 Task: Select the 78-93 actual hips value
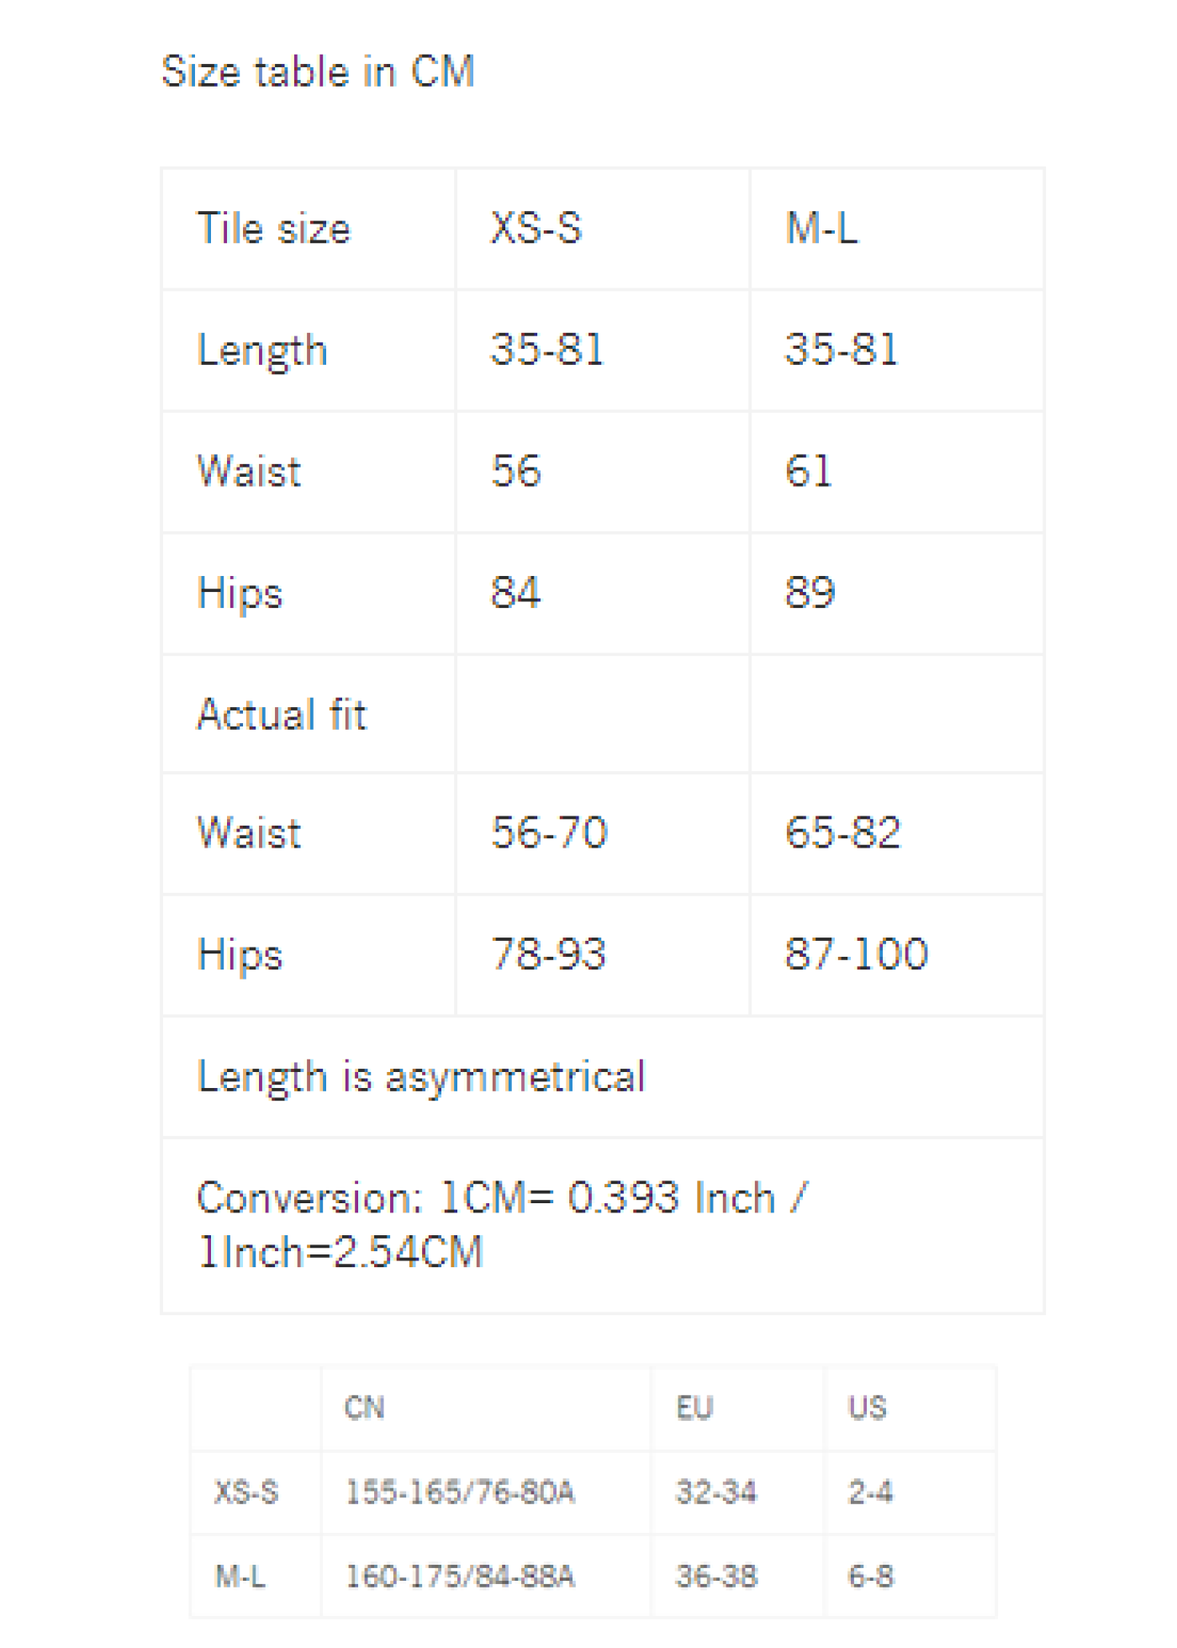[x=549, y=954]
